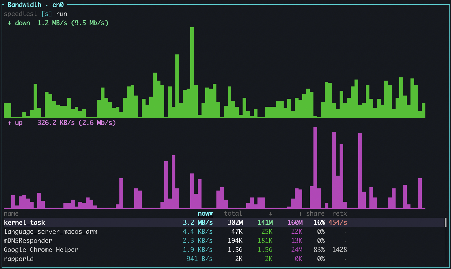Screen dimensions: 451x269
Task: Click the down 1.2 MB/s rate label
Action: point(58,23)
